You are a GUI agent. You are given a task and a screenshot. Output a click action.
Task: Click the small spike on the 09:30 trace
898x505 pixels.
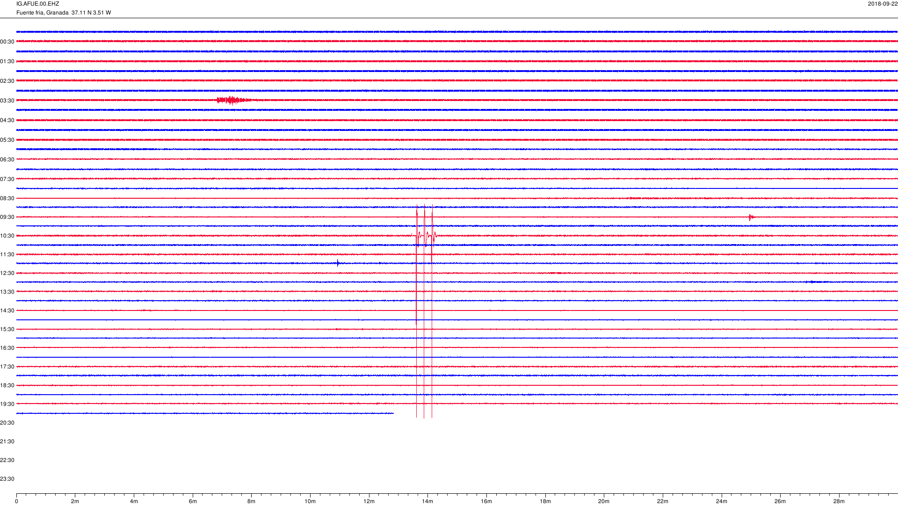click(751, 217)
